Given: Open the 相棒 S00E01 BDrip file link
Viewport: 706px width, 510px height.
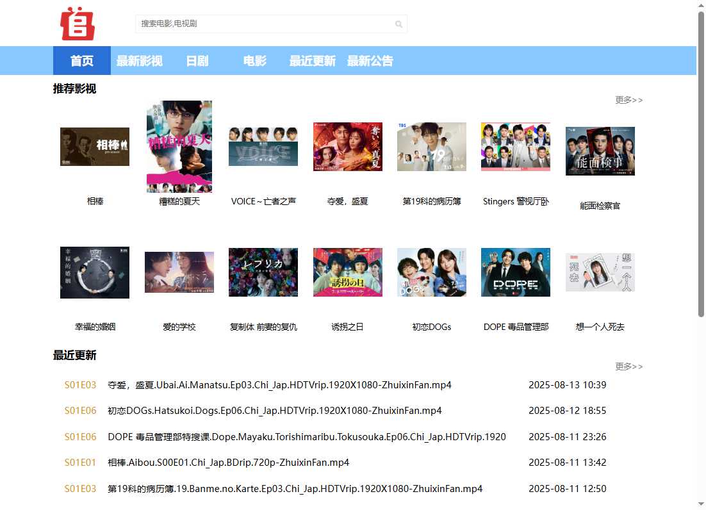Looking at the screenshot, I should 228,463.
